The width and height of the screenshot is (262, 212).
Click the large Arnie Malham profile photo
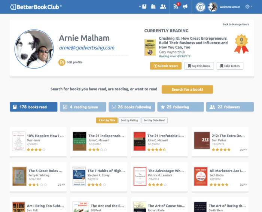[34, 49]
